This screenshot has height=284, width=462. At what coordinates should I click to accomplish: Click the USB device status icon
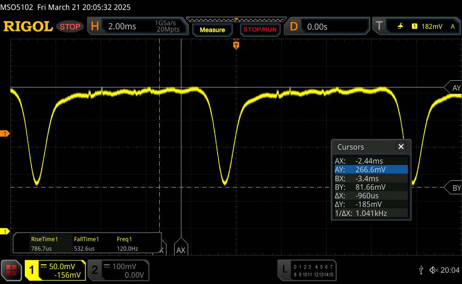click(421, 270)
